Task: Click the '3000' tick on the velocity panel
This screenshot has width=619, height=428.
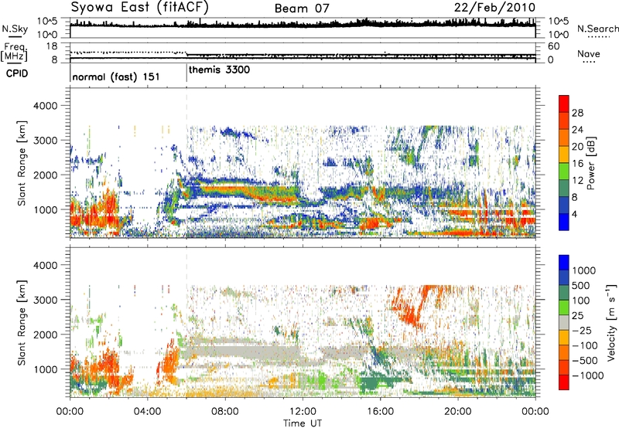Action: (46, 300)
